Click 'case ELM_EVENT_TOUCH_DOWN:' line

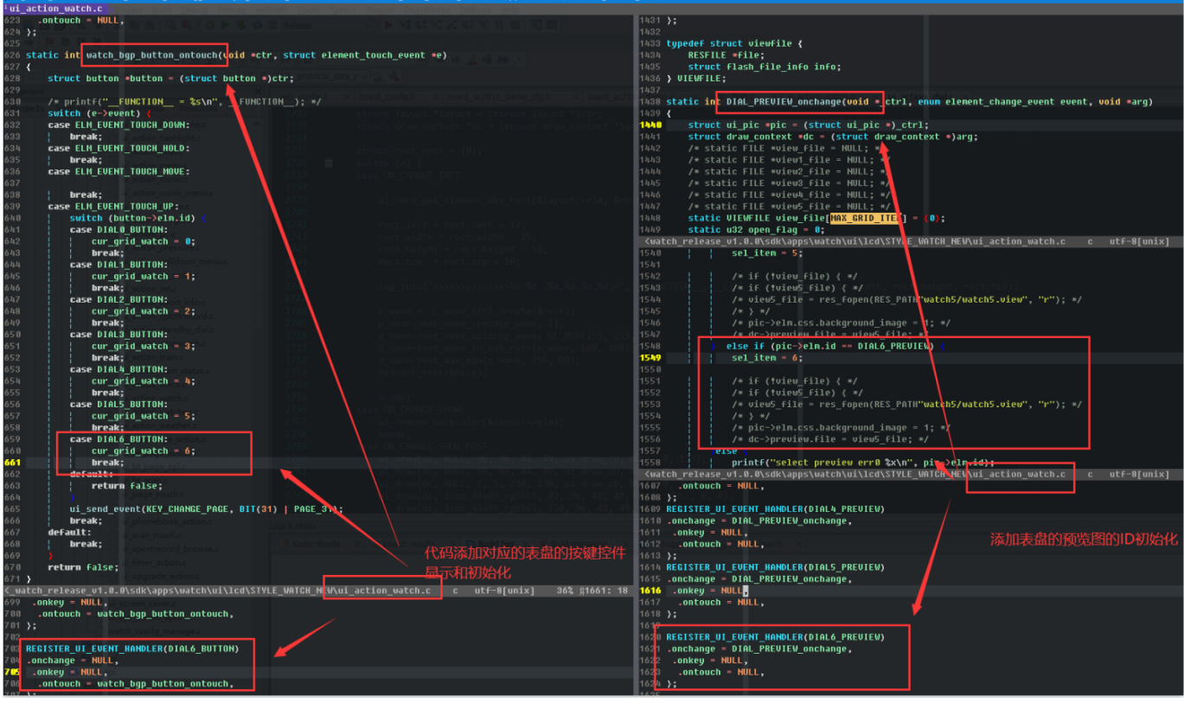point(118,125)
